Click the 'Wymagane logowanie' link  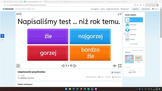[x=138, y=50]
